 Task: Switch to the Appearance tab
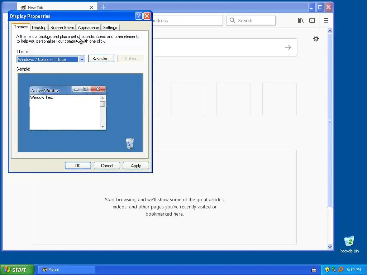pyautogui.click(x=89, y=27)
